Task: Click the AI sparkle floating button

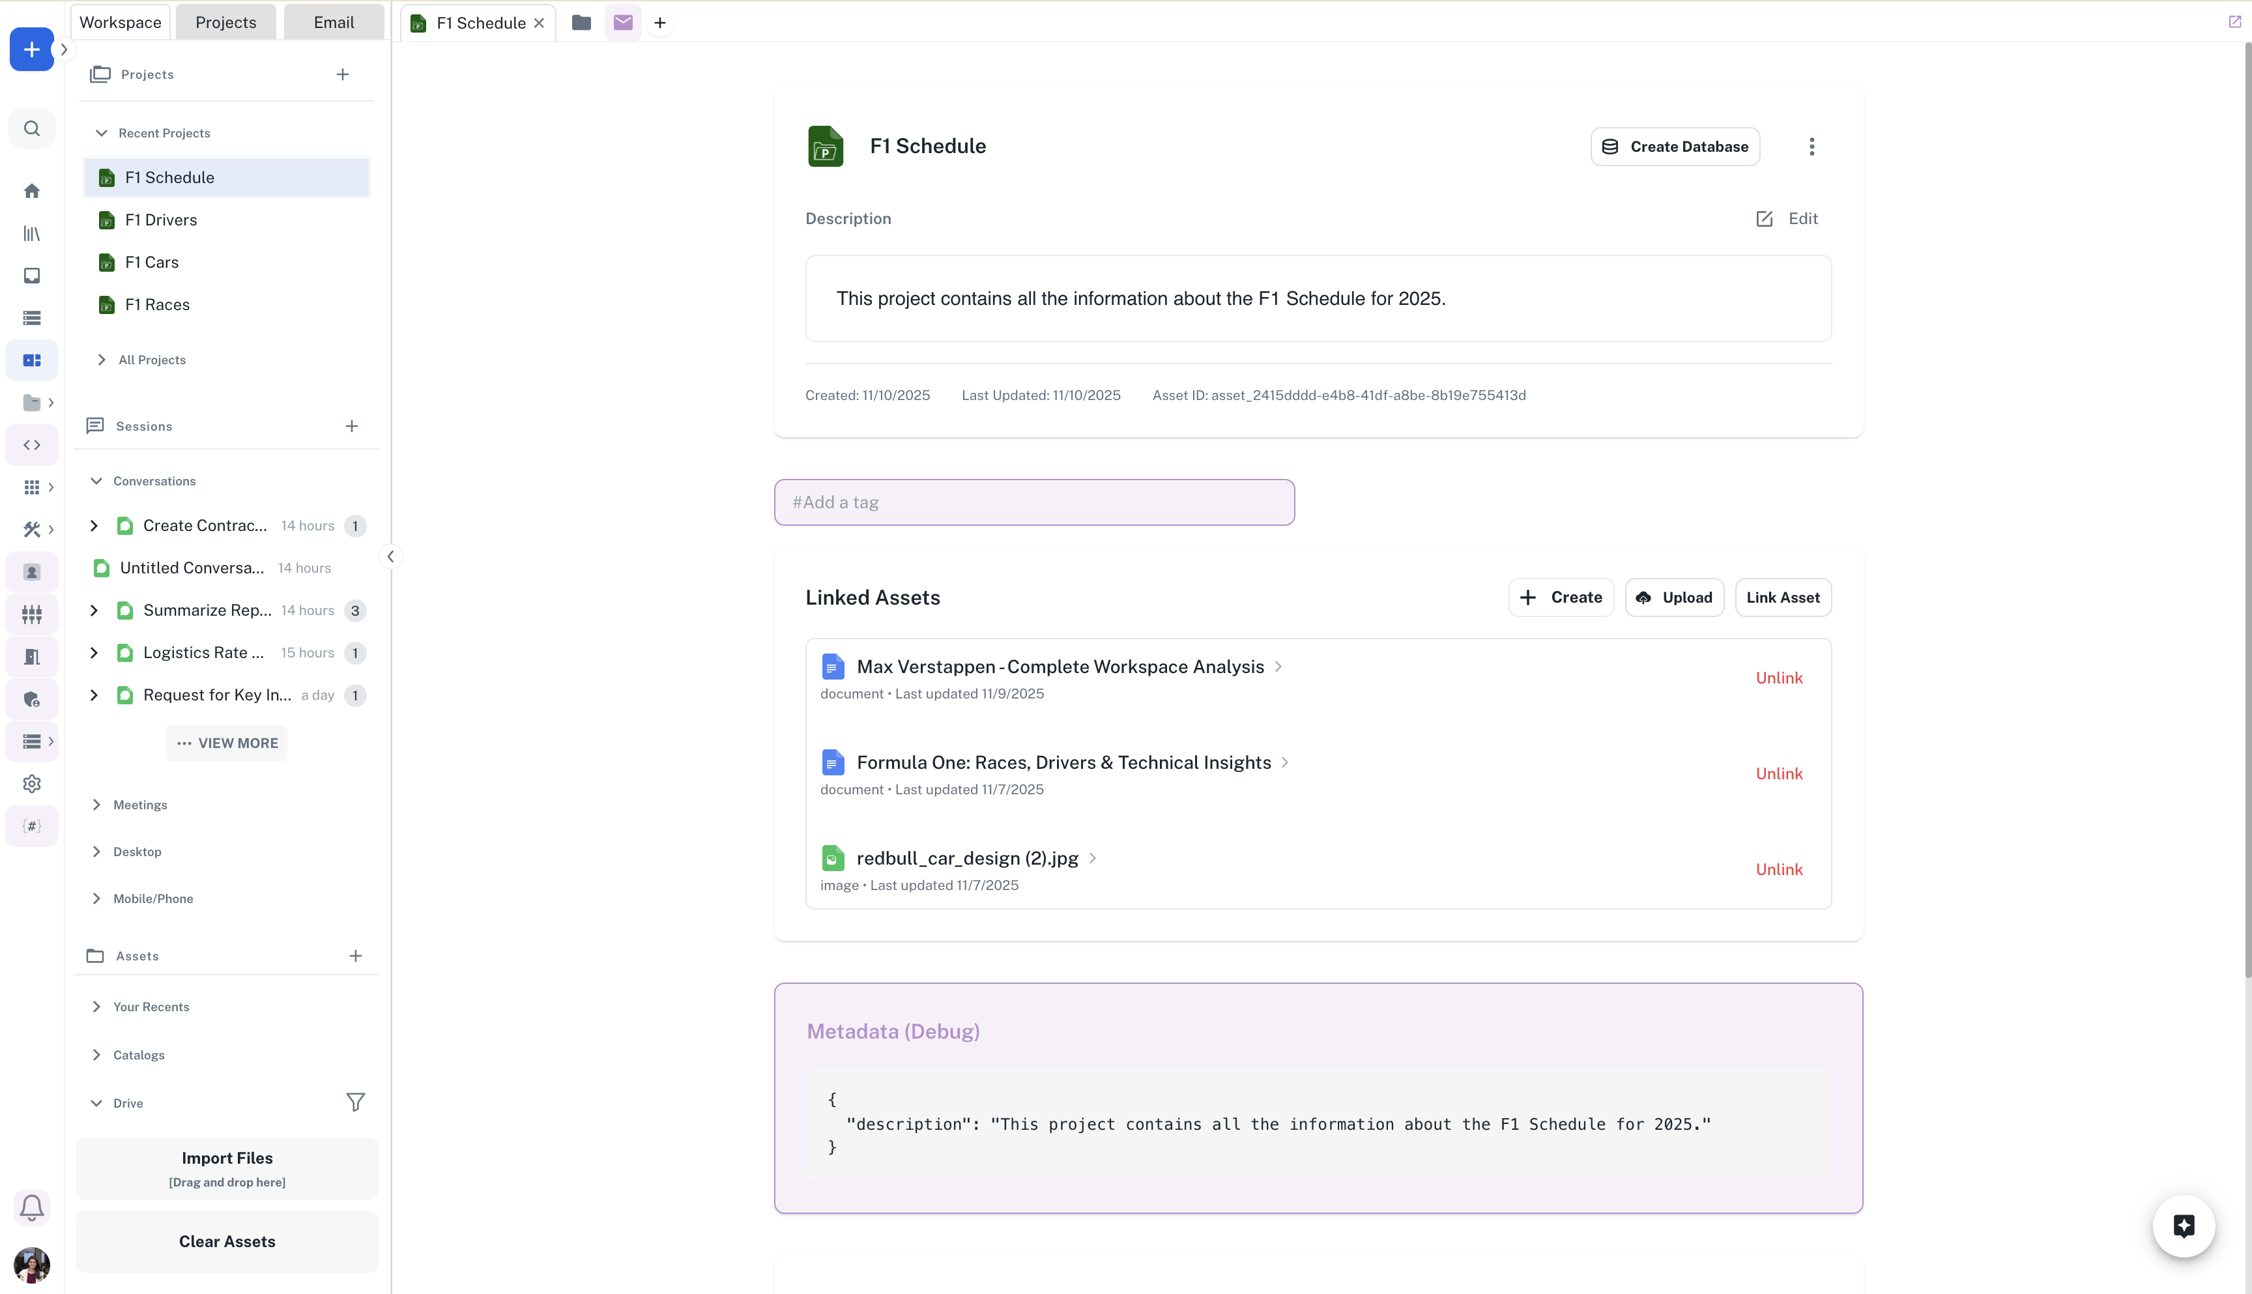Action: tap(2183, 1226)
